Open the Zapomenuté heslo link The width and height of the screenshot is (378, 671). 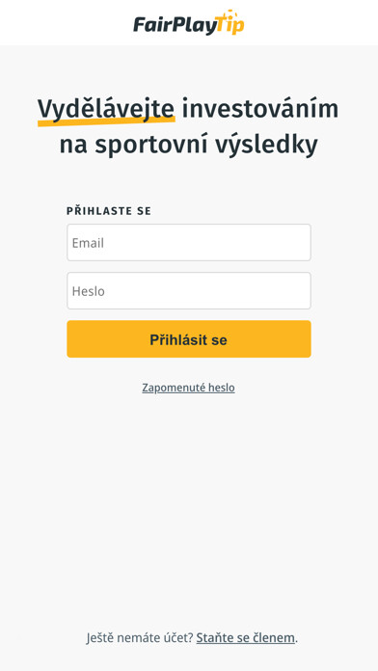click(188, 388)
